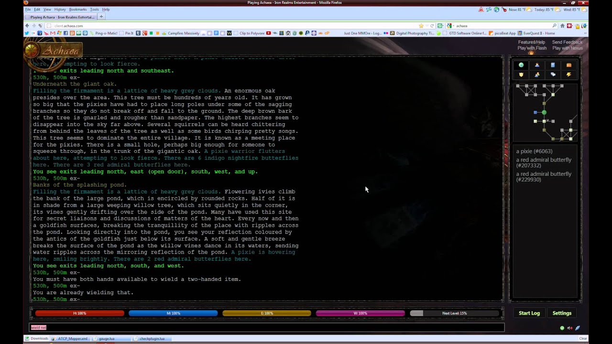The image size is (612, 344).
Task: Select red admiral butterfly (#229930) entry
Action: (544, 177)
